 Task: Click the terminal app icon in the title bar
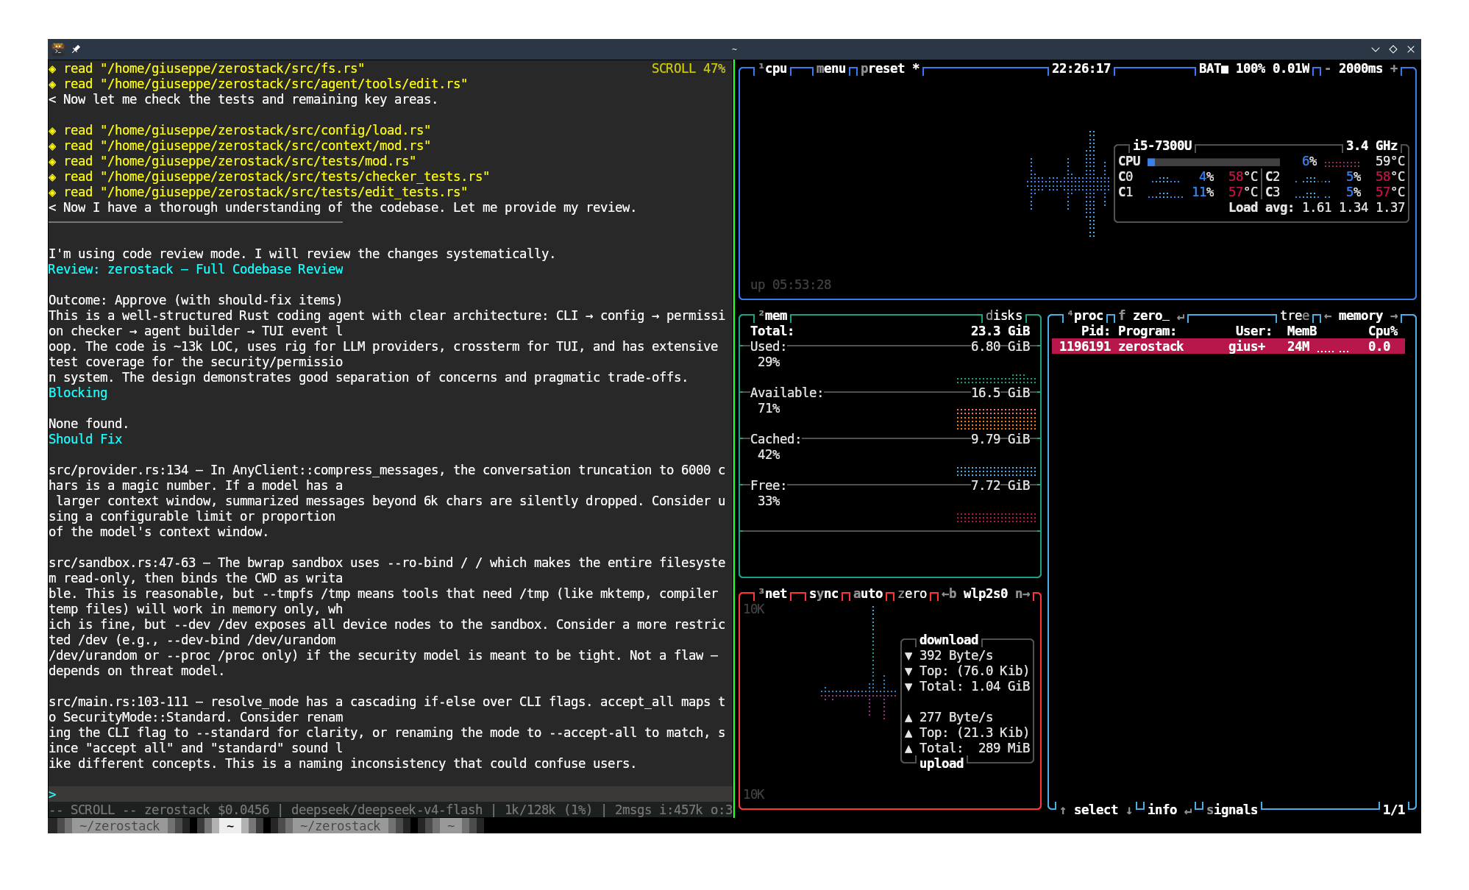(58, 49)
